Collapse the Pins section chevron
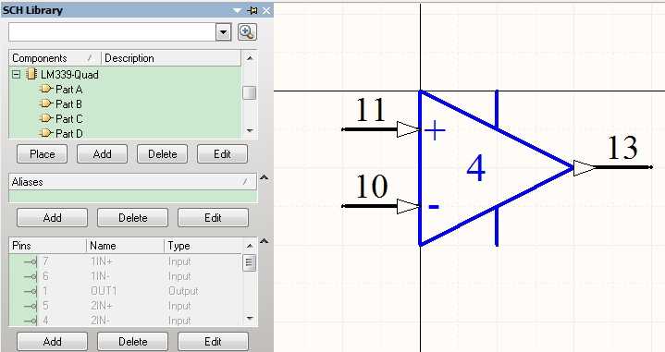 264,241
